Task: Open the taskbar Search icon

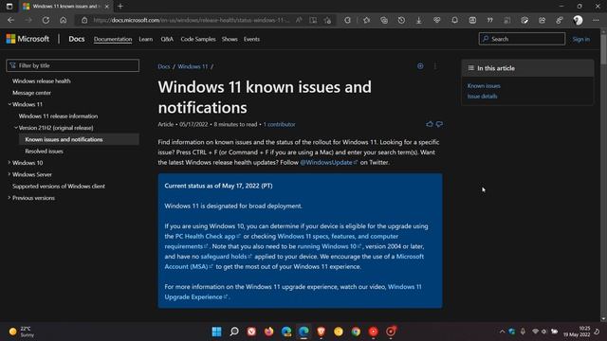Action: pyautogui.click(x=234, y=332)
